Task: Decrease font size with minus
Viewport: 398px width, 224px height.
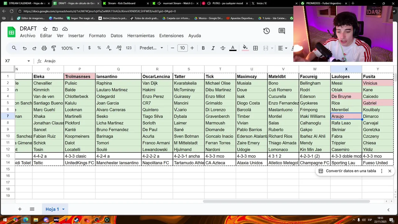Action: [x=173, y=48]
